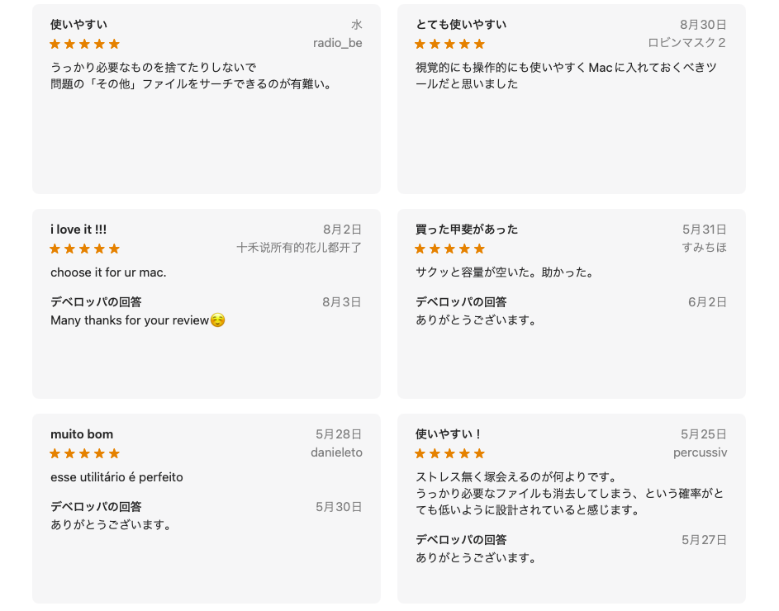
Task: Click reviewer name danieleto
Action: (336, 452)
